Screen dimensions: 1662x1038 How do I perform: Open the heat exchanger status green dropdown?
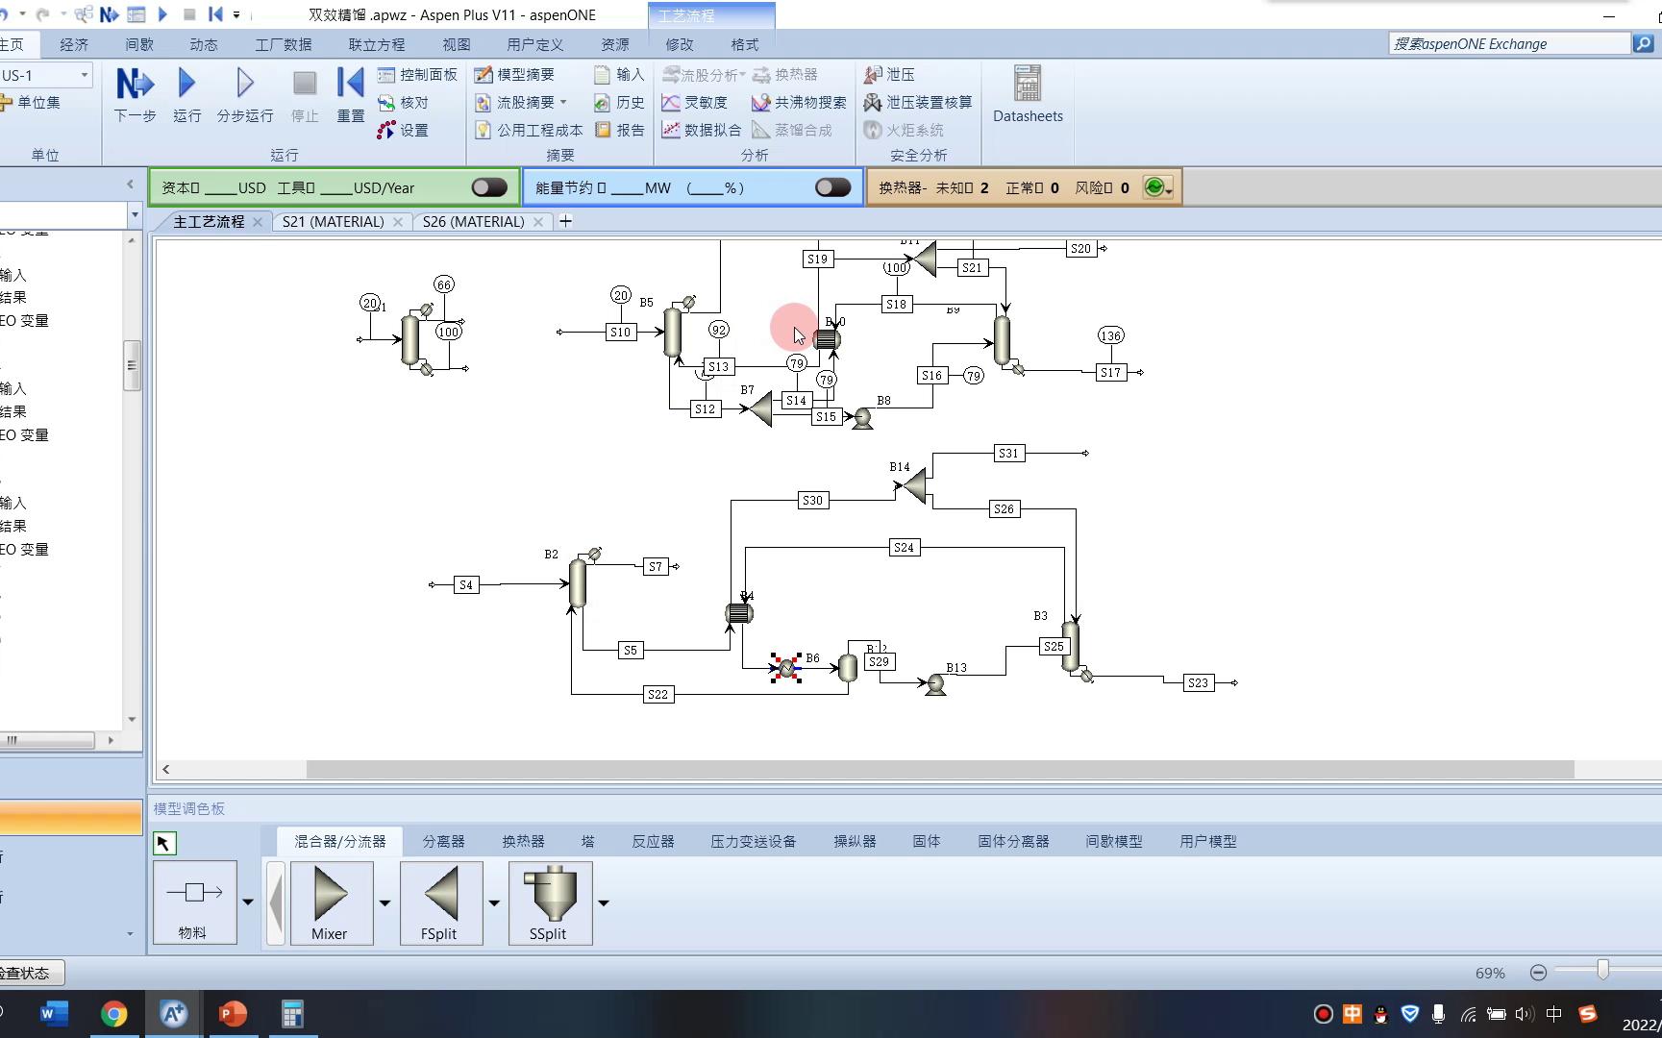(1158, 187)
